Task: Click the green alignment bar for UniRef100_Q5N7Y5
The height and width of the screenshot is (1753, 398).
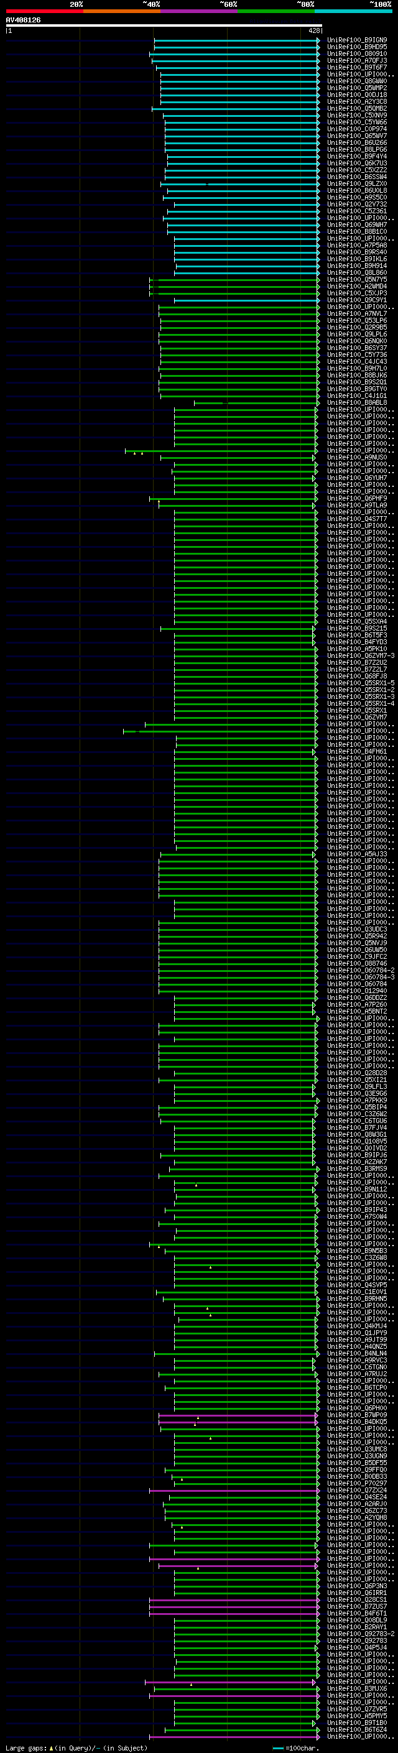Action: pyautogui.click(x=234, y=280)
